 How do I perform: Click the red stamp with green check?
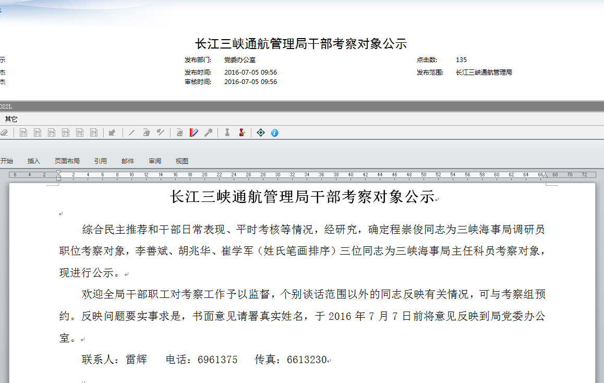pos(242,133)
